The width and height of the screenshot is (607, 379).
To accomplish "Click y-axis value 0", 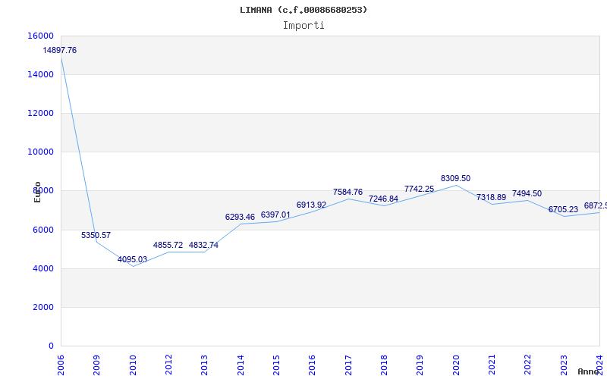I will pos(51,346).
